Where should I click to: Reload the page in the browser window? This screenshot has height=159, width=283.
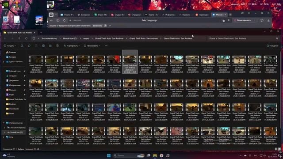pos(64,20)
